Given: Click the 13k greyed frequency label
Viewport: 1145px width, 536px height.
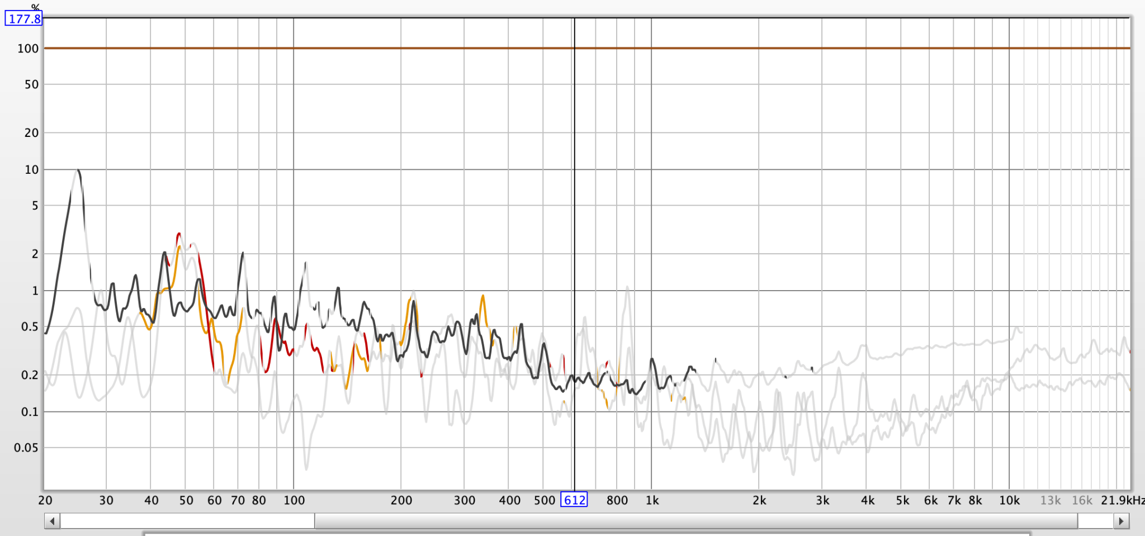Looking at the screenshot, I should [1050, 500].
